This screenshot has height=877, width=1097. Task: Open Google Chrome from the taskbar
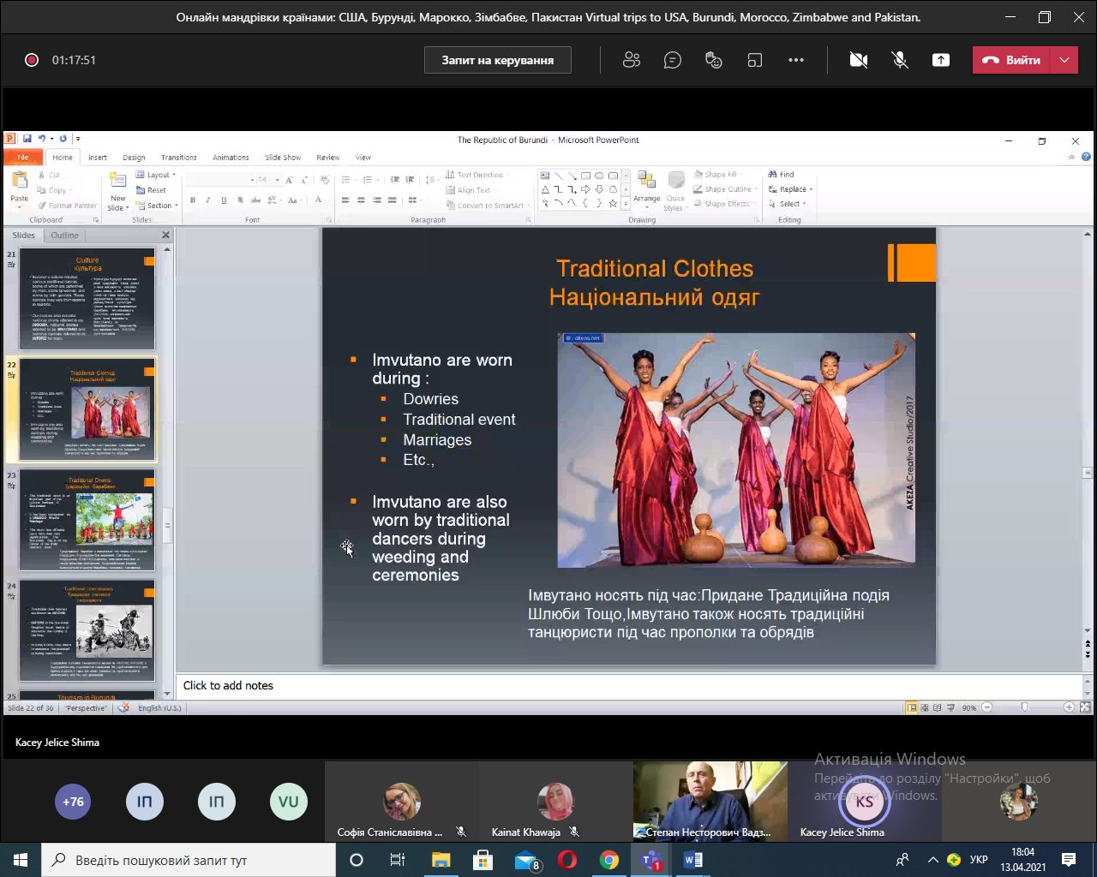(x=609, y=860)
